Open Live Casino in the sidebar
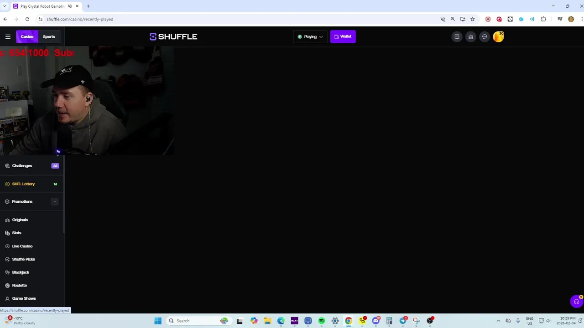Image resolution: width=584 pixels, height=328 pixels. point(32,246)
